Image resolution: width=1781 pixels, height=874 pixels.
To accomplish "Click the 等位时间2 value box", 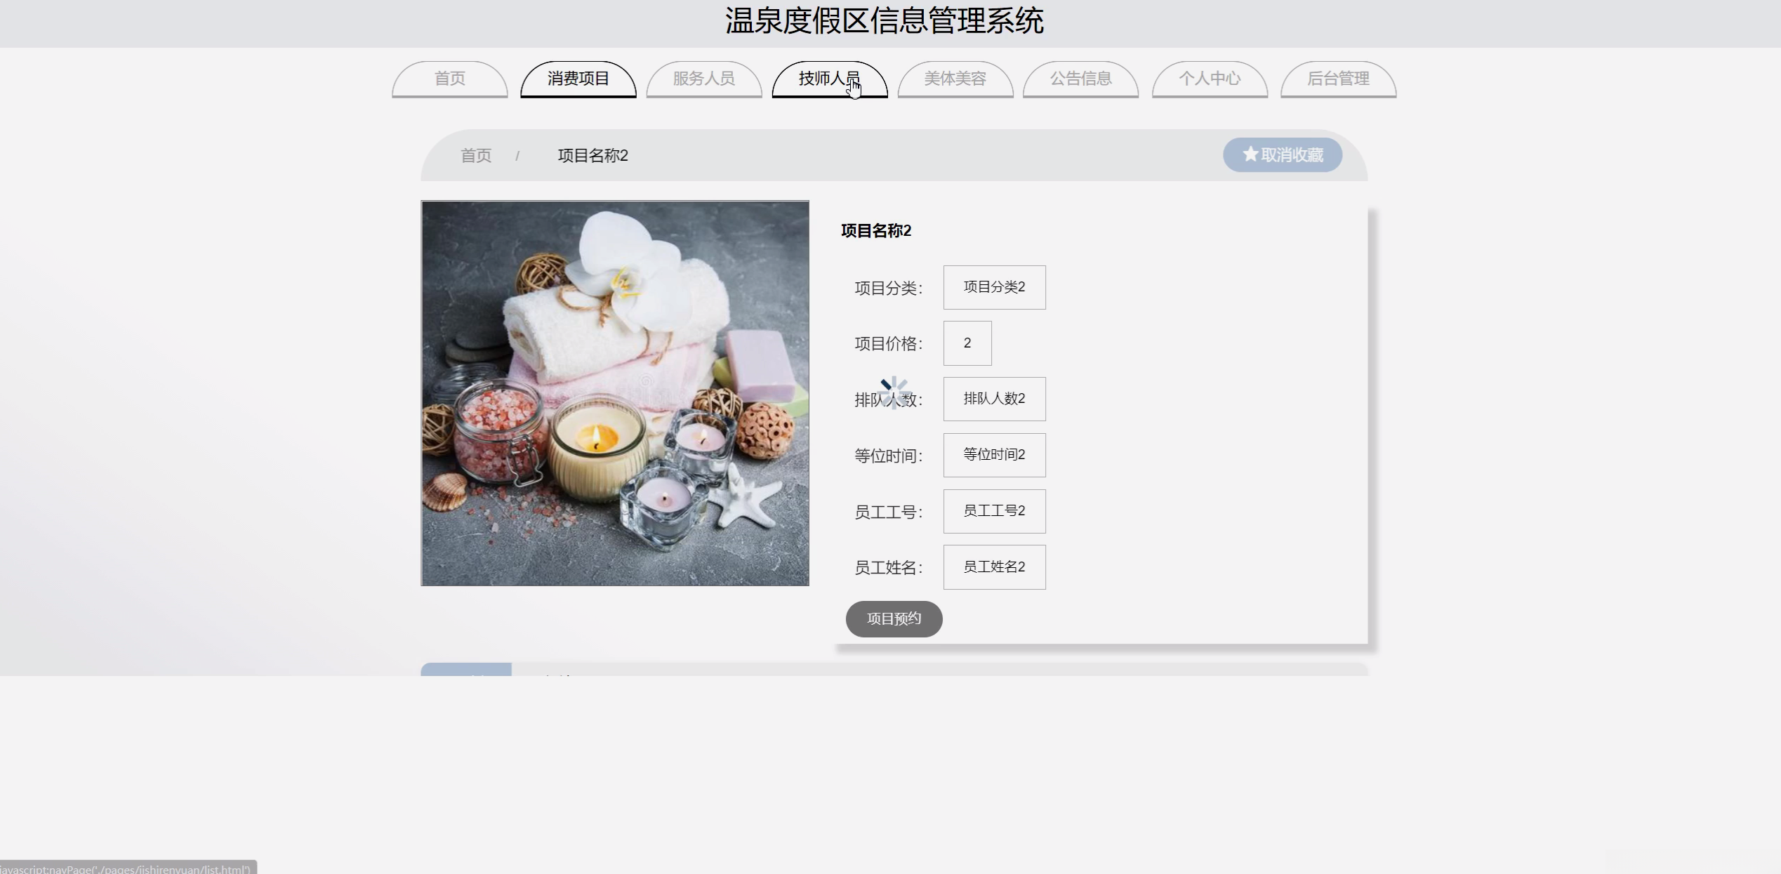I will pos(994,455).
